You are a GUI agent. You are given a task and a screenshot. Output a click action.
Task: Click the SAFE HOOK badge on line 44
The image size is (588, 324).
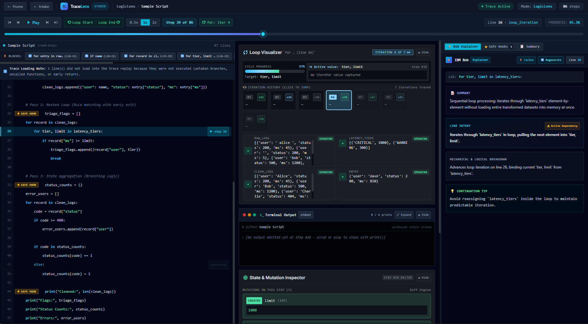[27, 292]
